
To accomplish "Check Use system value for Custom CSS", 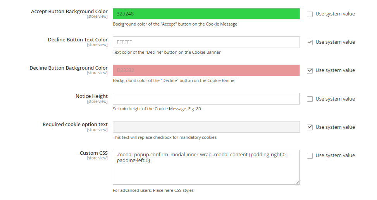I will click(310, 156).
